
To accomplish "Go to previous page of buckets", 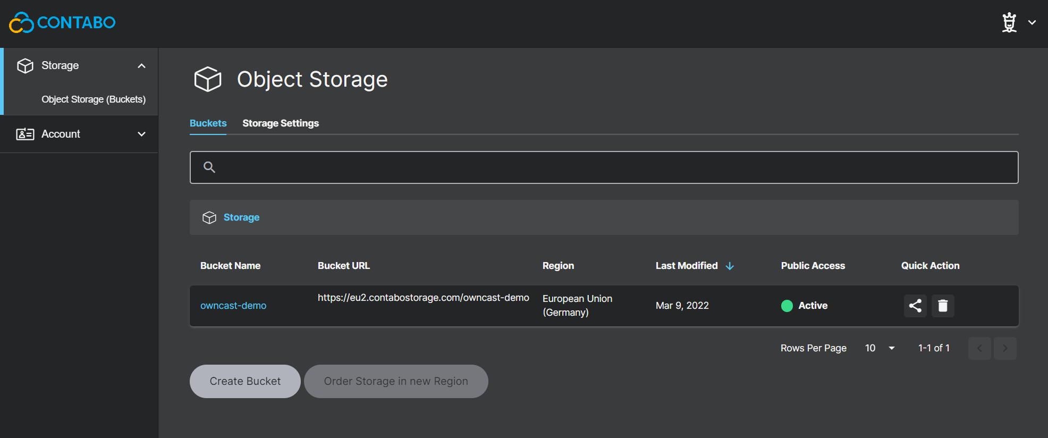I will (x=979, y=348).
